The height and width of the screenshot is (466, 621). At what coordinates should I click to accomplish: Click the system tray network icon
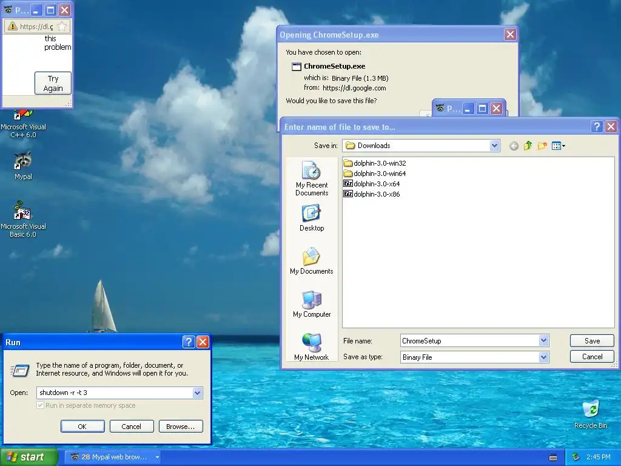(576, 457)
